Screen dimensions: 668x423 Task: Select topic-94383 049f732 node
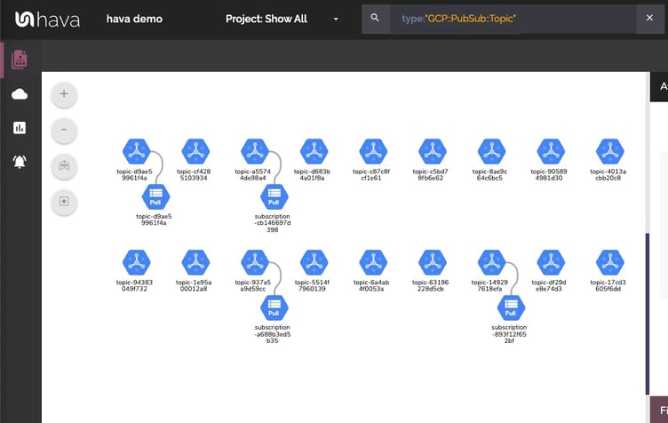coord(136,262)
